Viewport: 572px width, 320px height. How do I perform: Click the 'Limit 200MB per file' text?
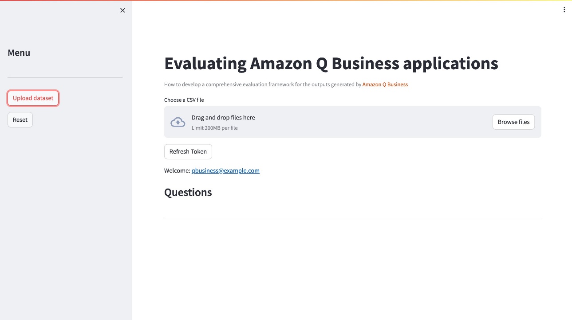point(215,128)
